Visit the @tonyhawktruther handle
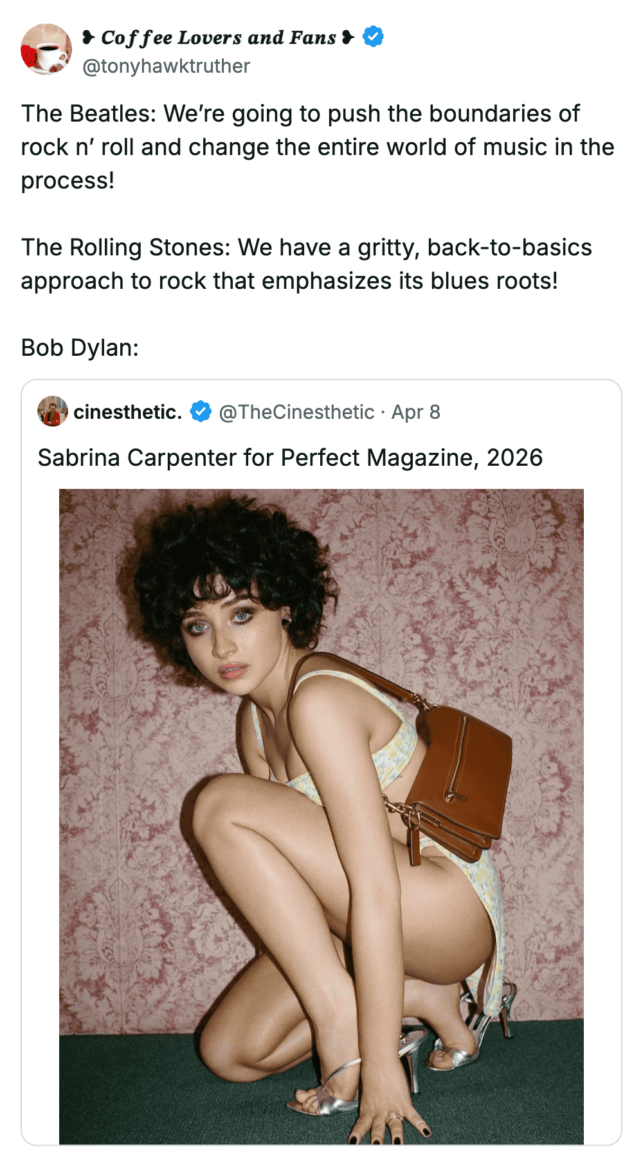This screenshot has width=643, height=1167. tap(166, 66)
